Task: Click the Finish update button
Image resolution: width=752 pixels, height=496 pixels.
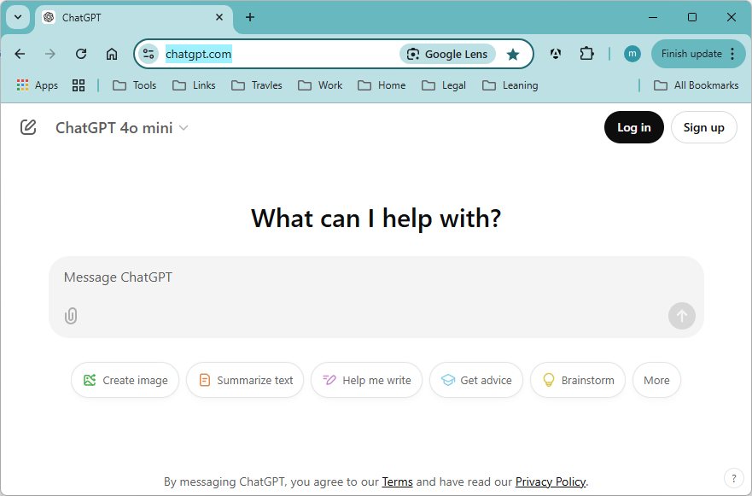Action: pyautogui.click(x=691, y=54)
